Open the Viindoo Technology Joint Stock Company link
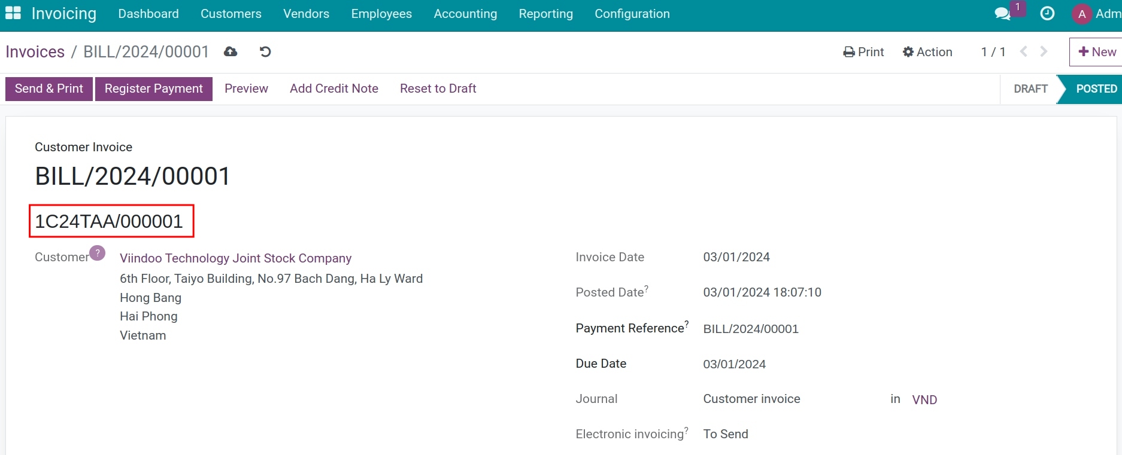This screenshot has width=1122, height=455. [235, 258]
